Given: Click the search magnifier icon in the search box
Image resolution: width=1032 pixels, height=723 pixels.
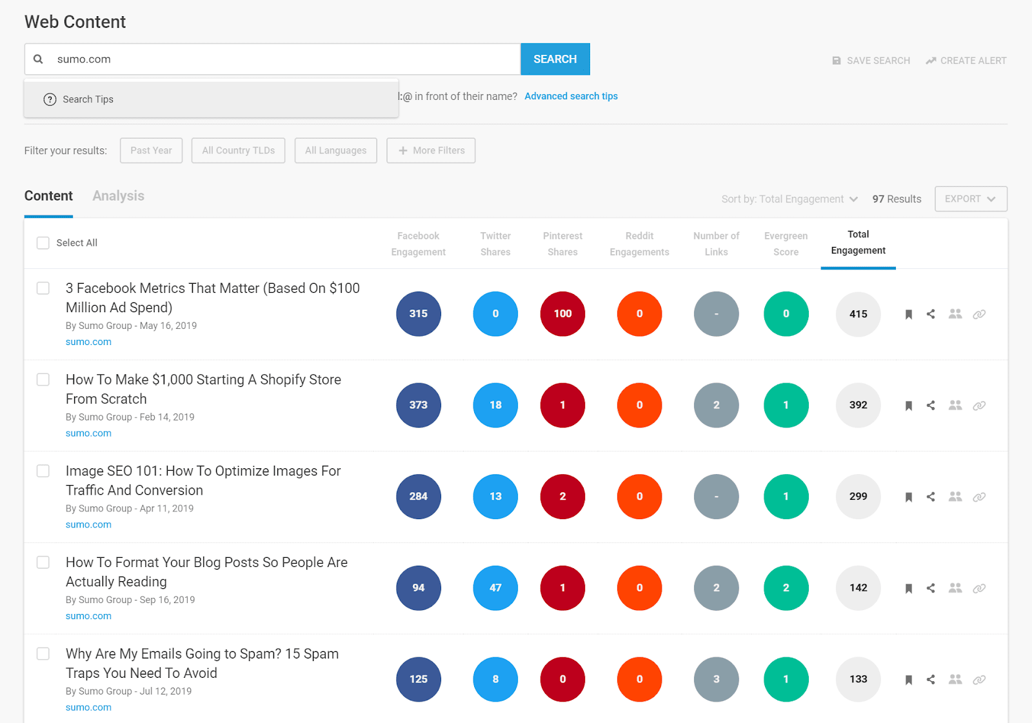Looking at the screenshot, I should click(x=38, y=59).
